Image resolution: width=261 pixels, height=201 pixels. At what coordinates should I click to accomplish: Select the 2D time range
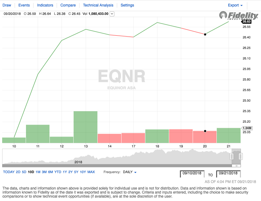point(18,172)
